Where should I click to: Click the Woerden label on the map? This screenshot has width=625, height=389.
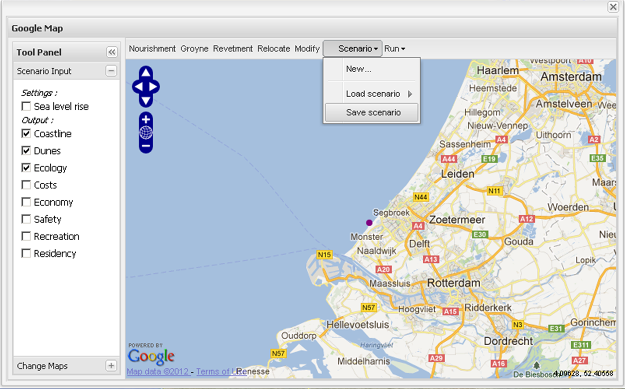(x=568, y=207)
